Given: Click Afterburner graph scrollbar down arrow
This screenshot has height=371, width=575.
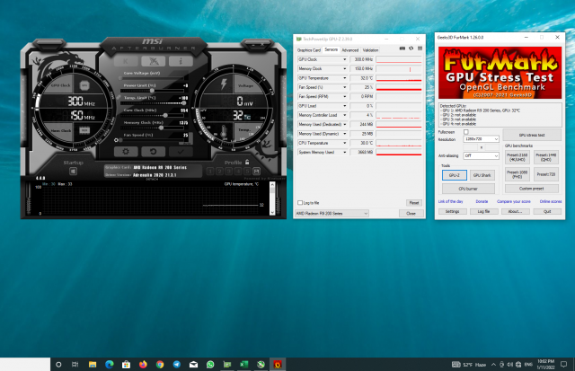Looking at the screenshot, I should tap(272, 212).
